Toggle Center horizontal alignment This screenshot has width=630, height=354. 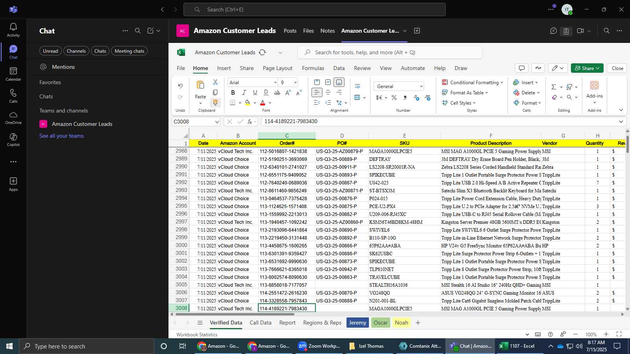(328, 92)
